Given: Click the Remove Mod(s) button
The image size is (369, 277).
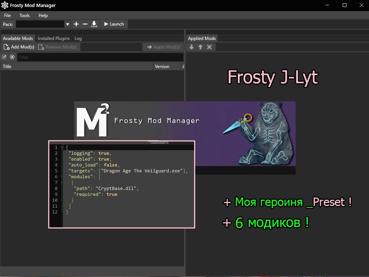Looking at the screenshot, I should [x=57, y=47].
